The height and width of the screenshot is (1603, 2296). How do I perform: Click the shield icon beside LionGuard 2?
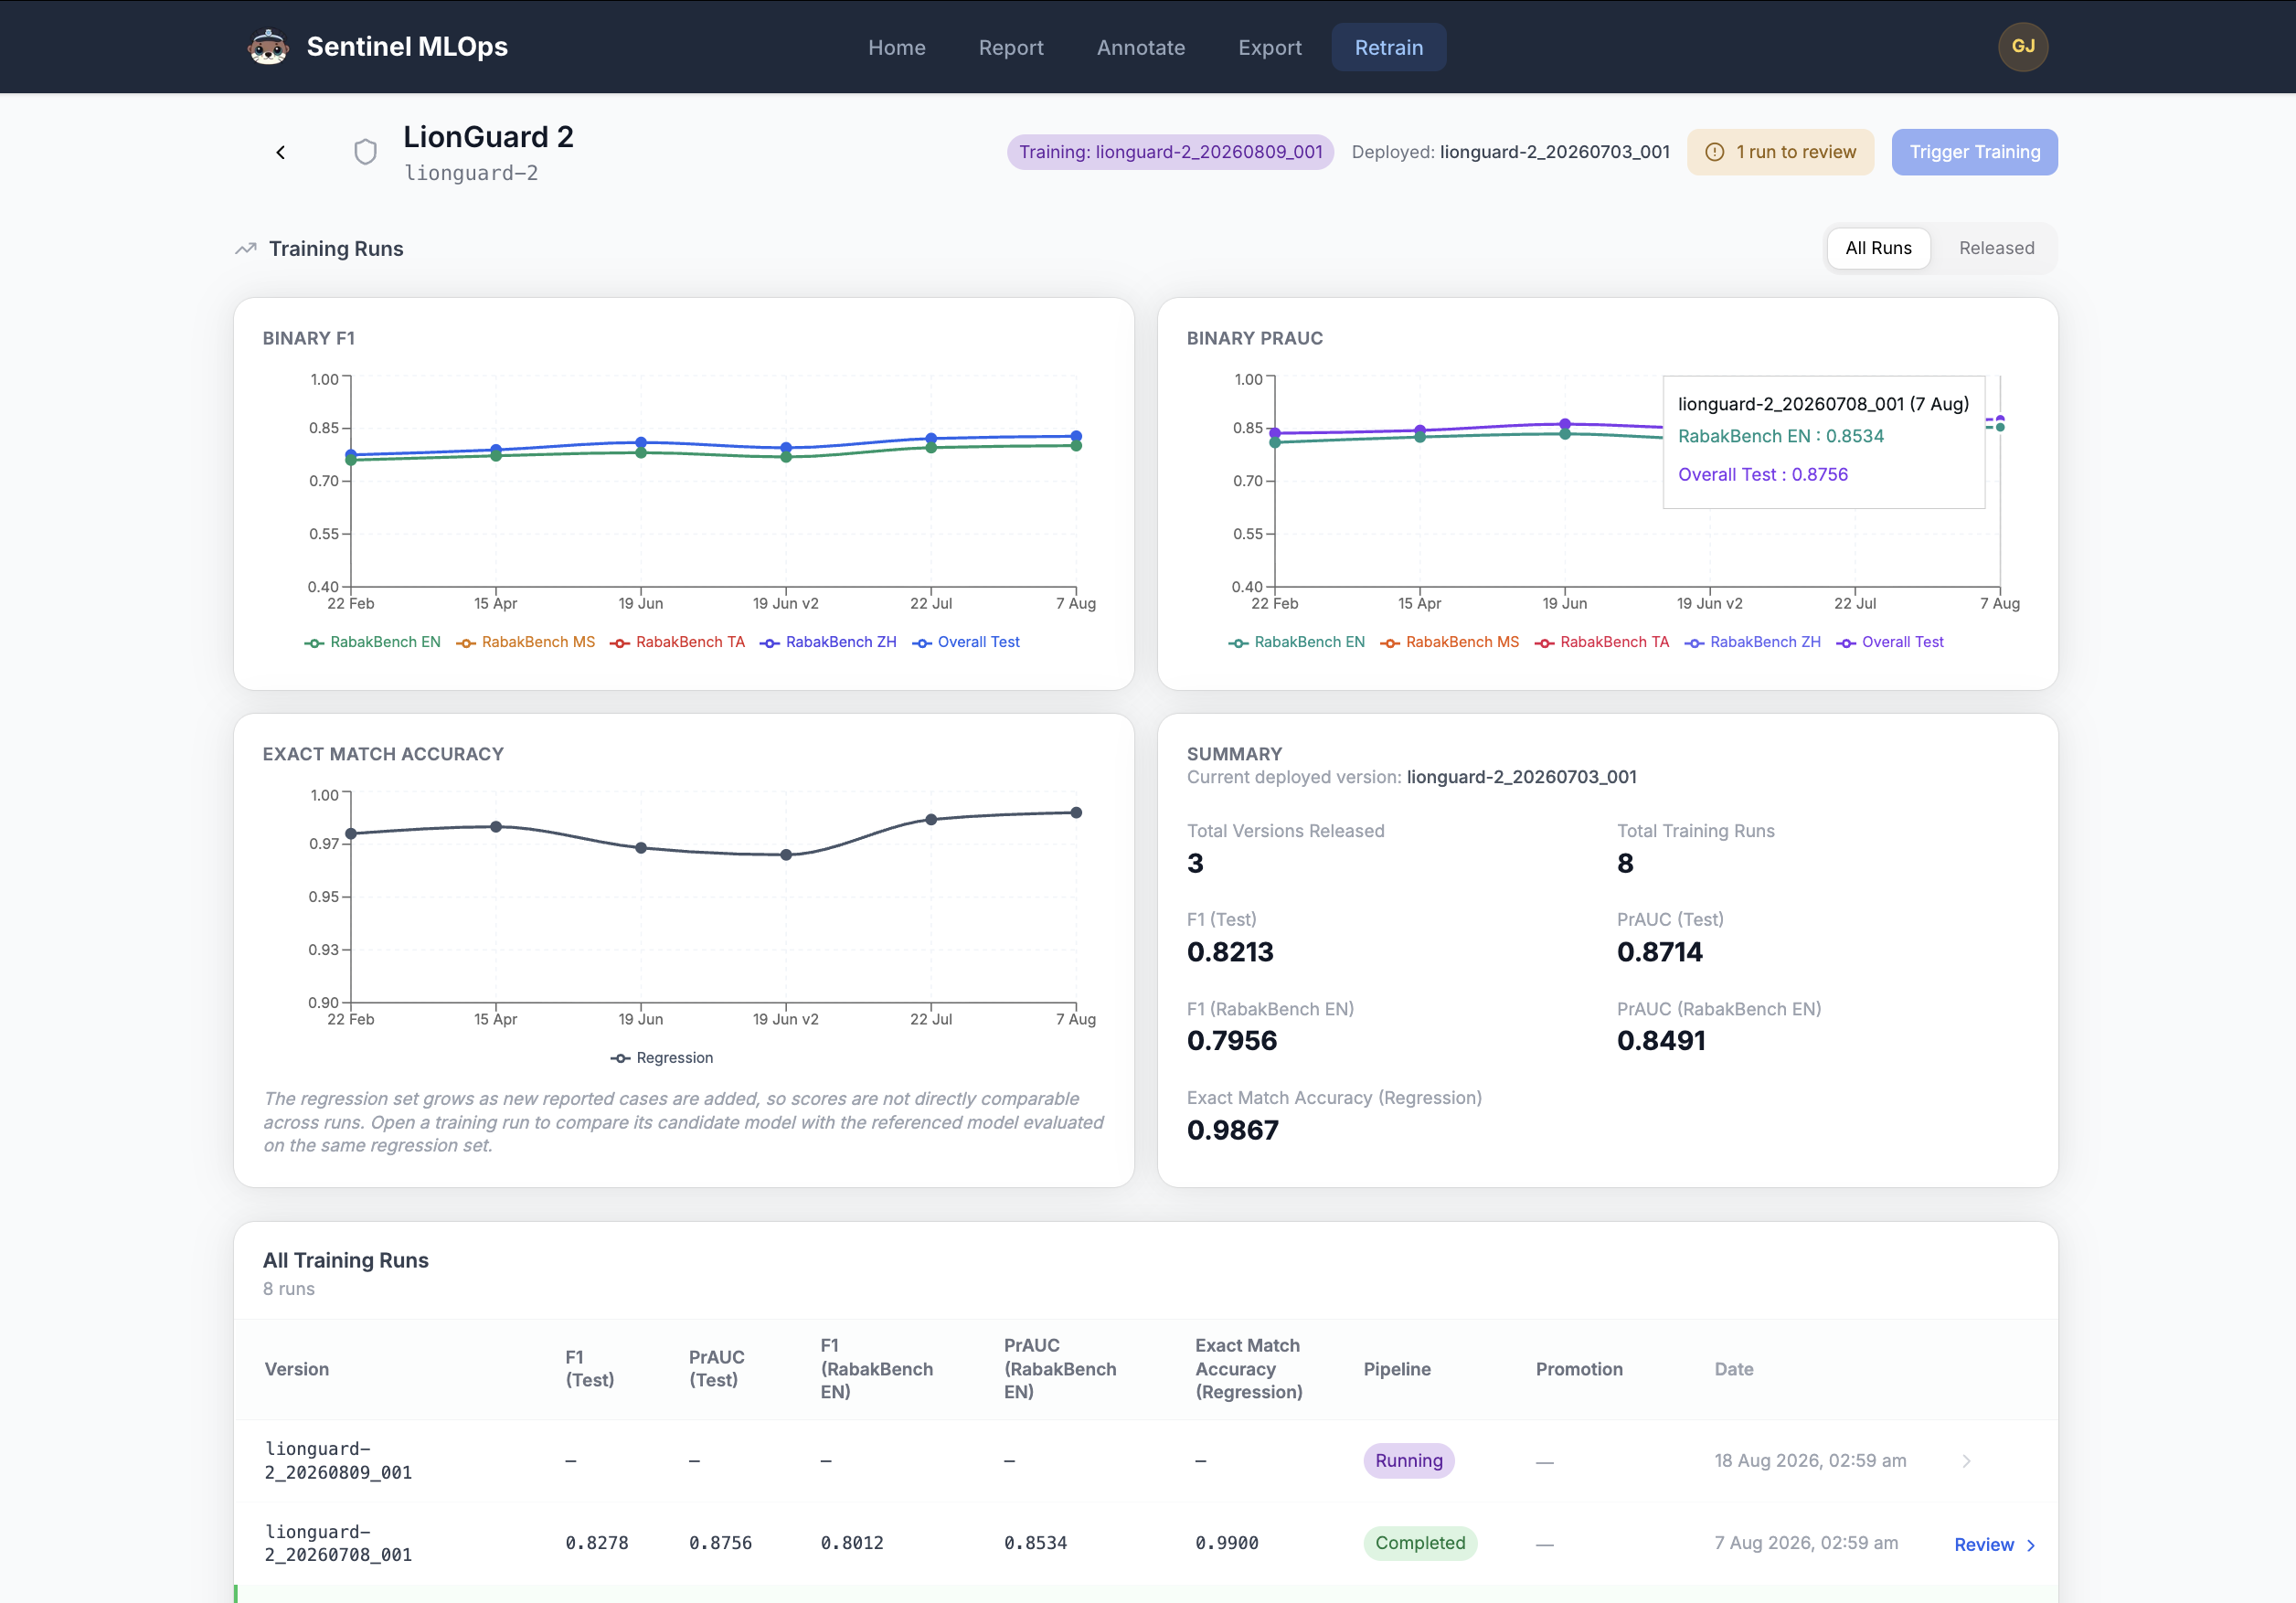[366, 152]
